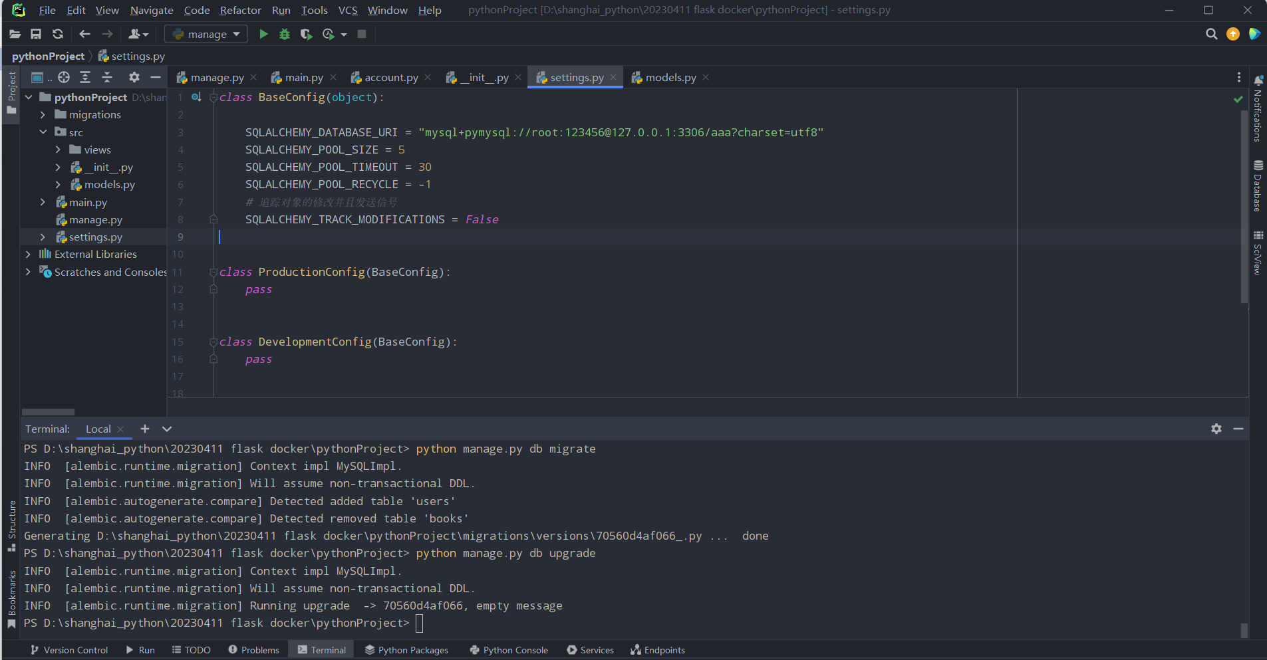Open the JetBrains Toolbox colorful icon
This screenshot has height=660, width=1267.
(1254, 34)
